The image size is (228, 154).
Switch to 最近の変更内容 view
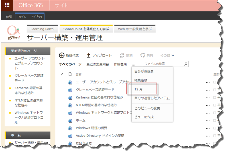(97, 64)
